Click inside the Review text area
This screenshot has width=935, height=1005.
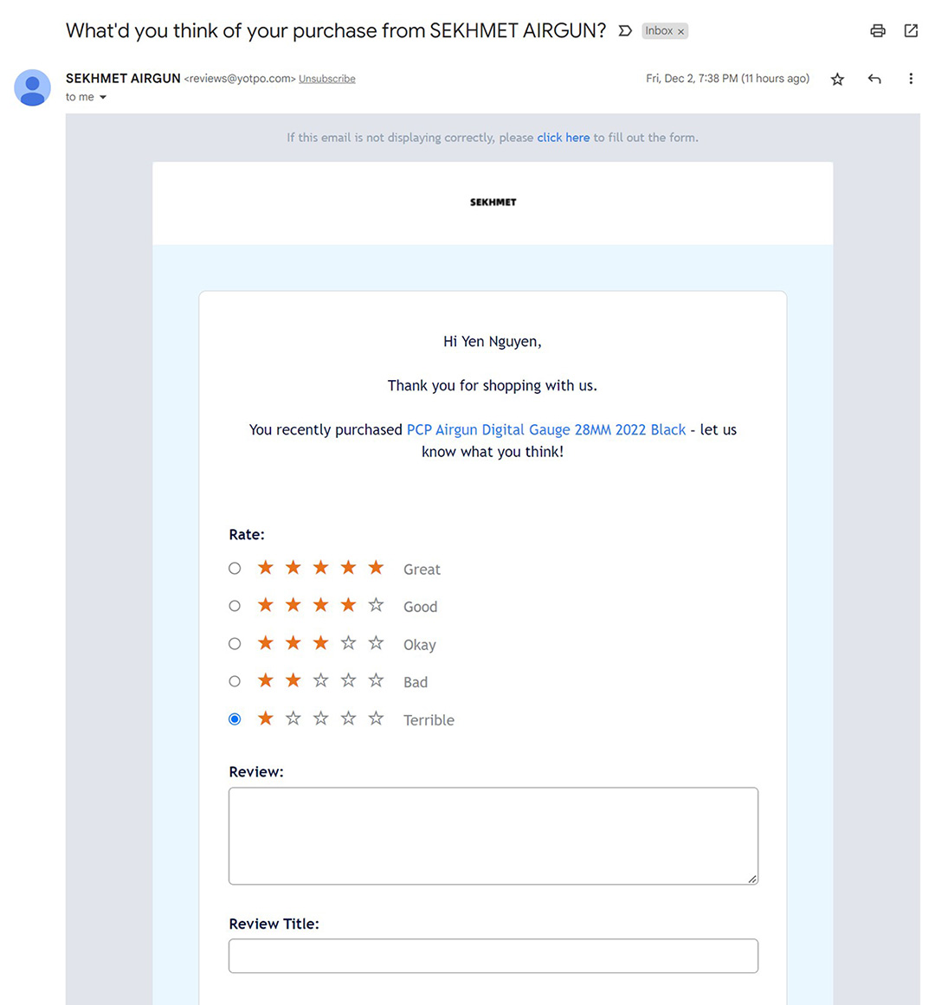coord(493,836)
